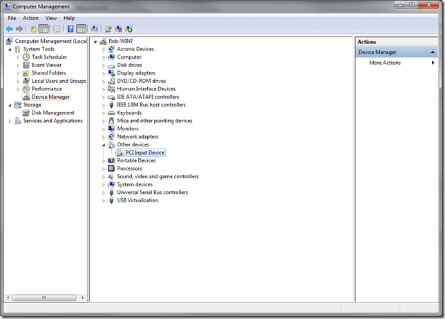Select Mice and other pointing devices label
This screenshot has height=319, width=445.
tap(155, 121)
